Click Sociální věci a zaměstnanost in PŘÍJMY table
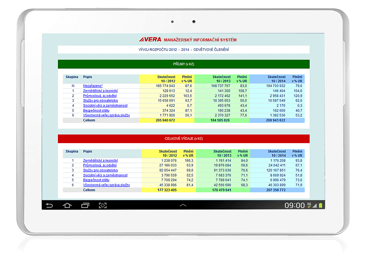 point(105,105)
